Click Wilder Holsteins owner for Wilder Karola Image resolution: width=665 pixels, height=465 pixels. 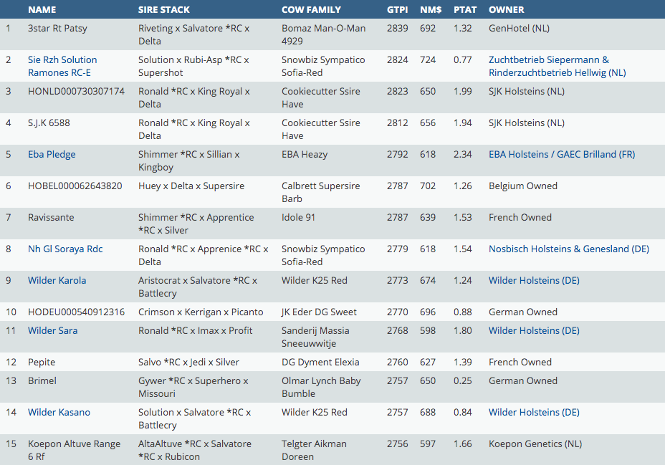[534, 280]
